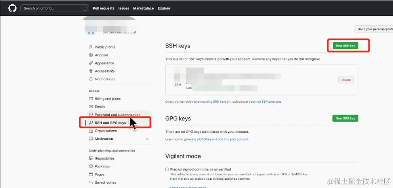
Task: Open the Emails settings page
Action: (x=100, y=107)
